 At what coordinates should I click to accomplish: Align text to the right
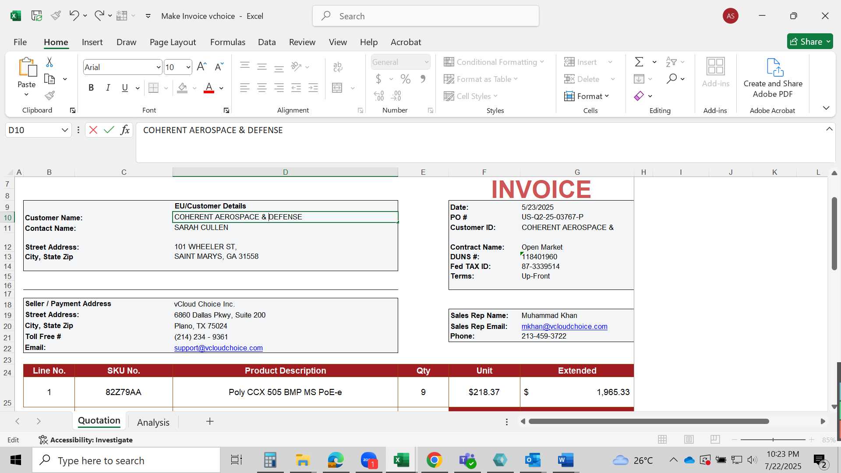pyautogui.click(x=279, y=88)
